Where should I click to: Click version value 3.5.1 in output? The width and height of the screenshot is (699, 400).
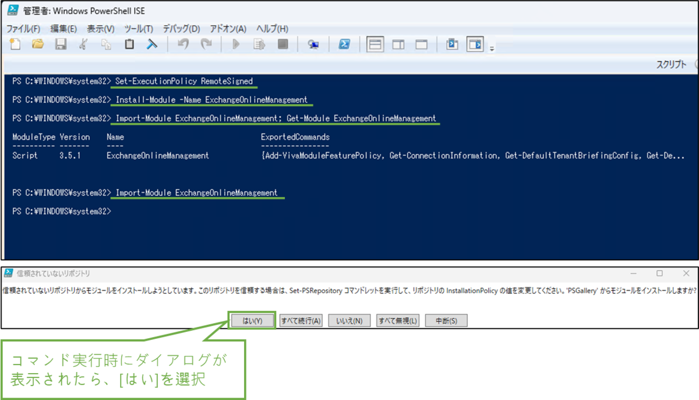[70, 156]
